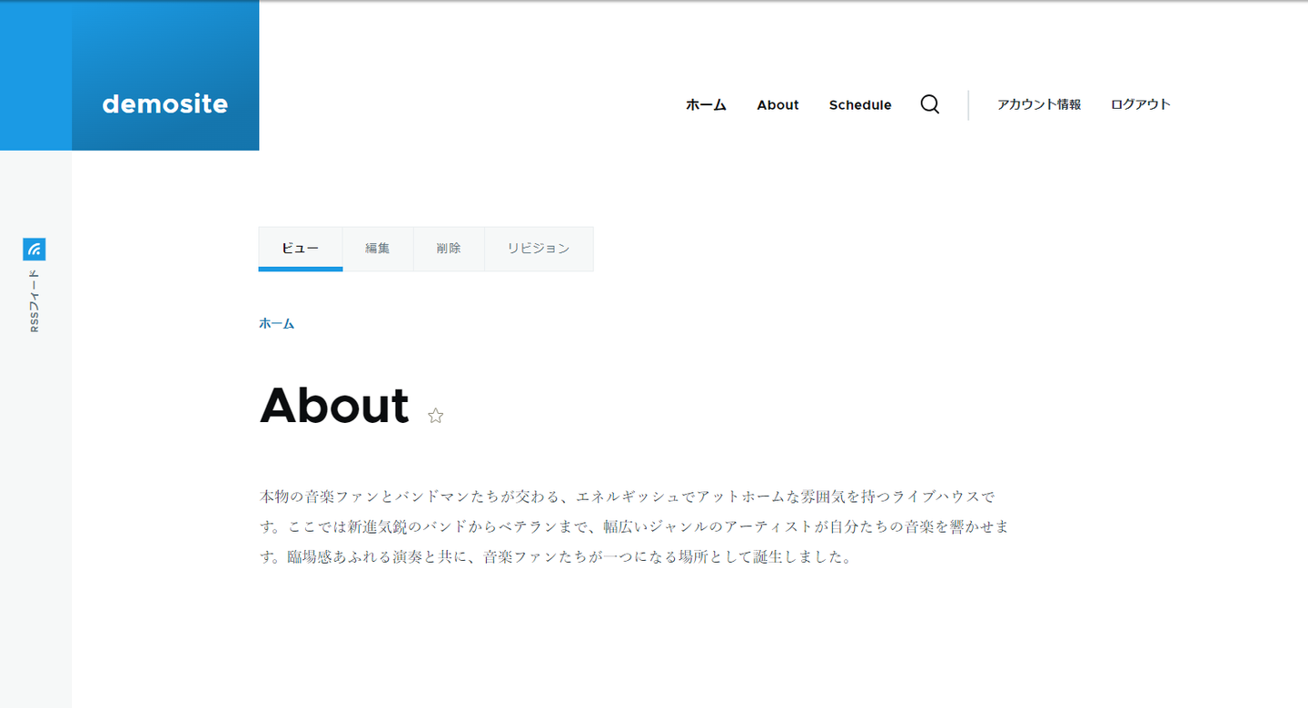Follow the ホーム breadcrumb link
1308x708 pixels.
[276, 323]
